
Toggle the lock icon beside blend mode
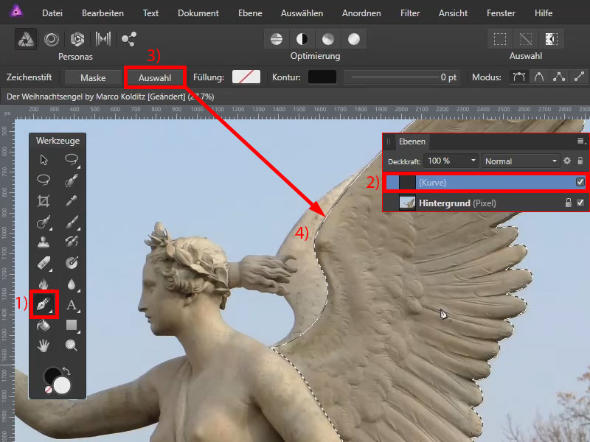[x=580, y=161]
